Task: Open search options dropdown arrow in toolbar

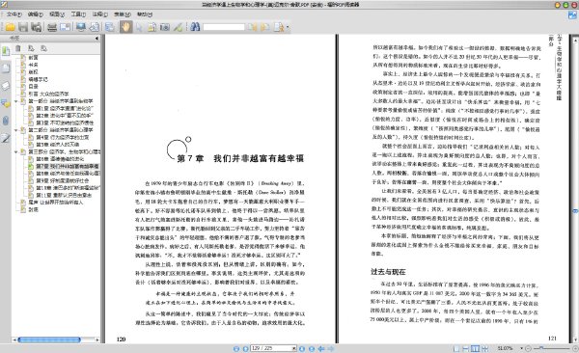Action: [288, 27]
